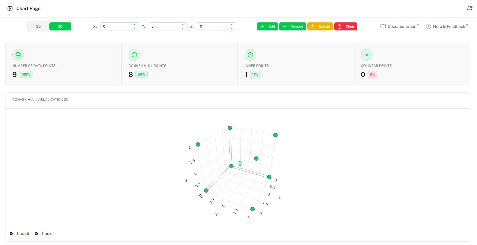Image resolution: width=477 pixels, height=245 pixels.
Task: Click the Remove point button
Action: (x=293, y=26)
